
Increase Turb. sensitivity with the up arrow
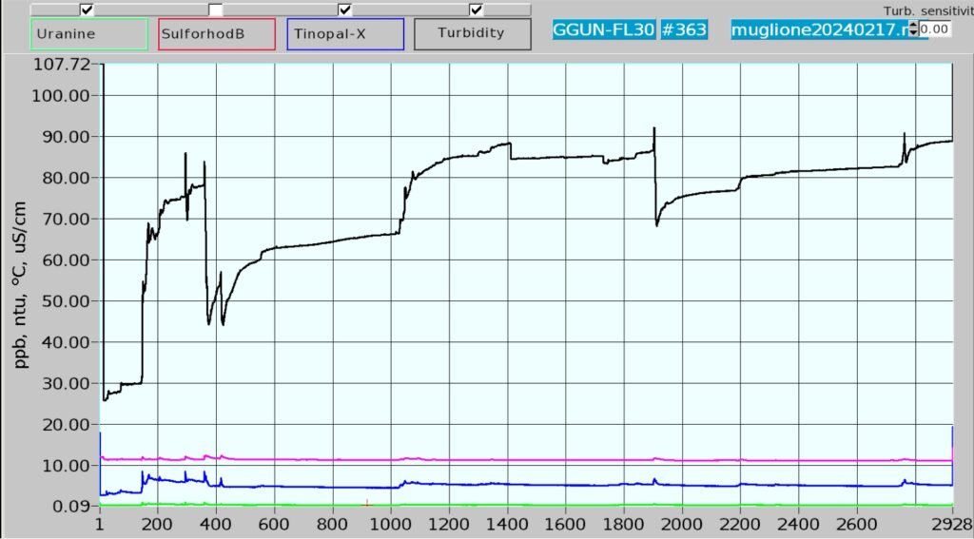coord(914,25)
